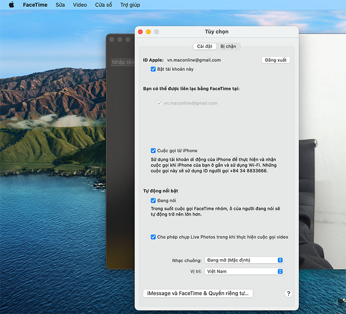Click the ID Apple email vn.maconline@gmail.com text
The width and height of the screenshot is (346, 314).
(x=194, y=60)
